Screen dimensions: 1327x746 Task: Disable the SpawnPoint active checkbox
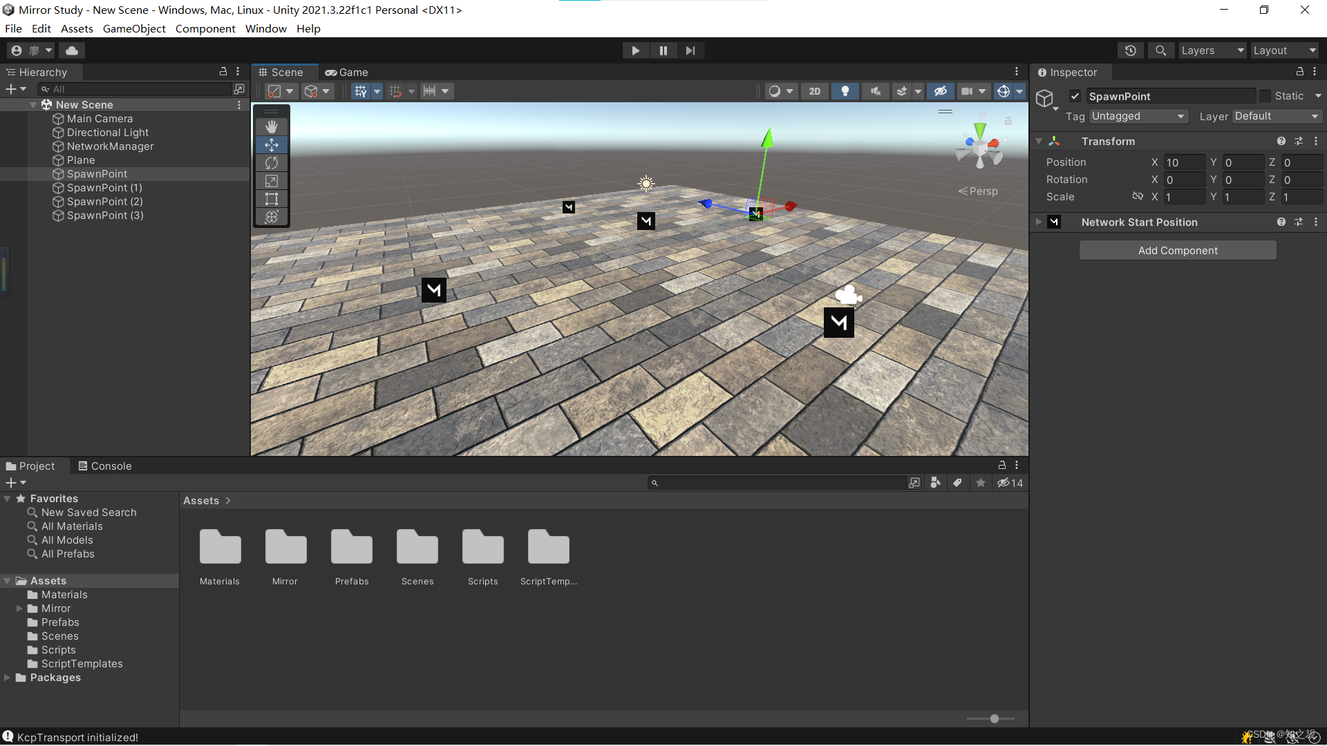point(1075,96)
